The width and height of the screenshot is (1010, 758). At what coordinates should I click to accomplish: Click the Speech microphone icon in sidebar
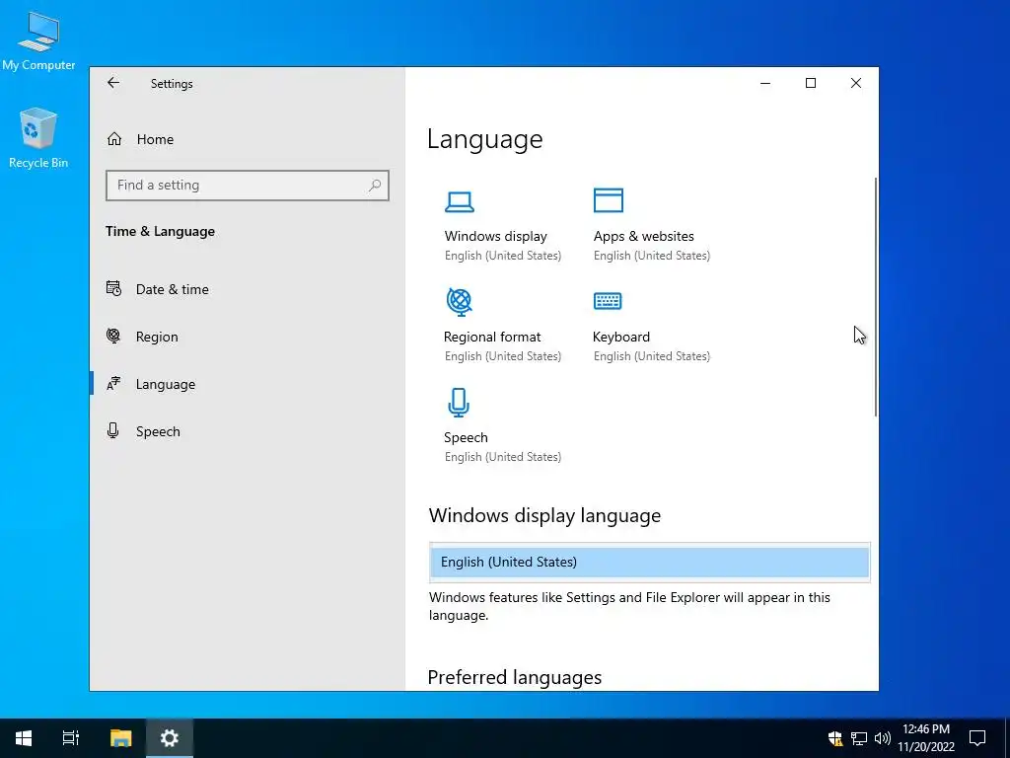tap(113, 430)
